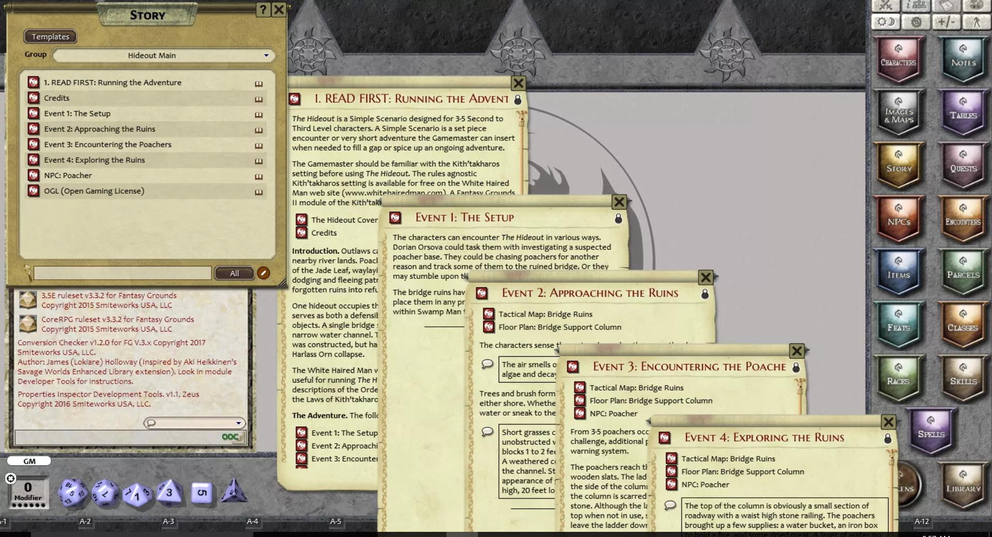Toggle lock on Event 2: Approaching the Ruins
This screenshot has width=992, height=537.
[705, 294]
